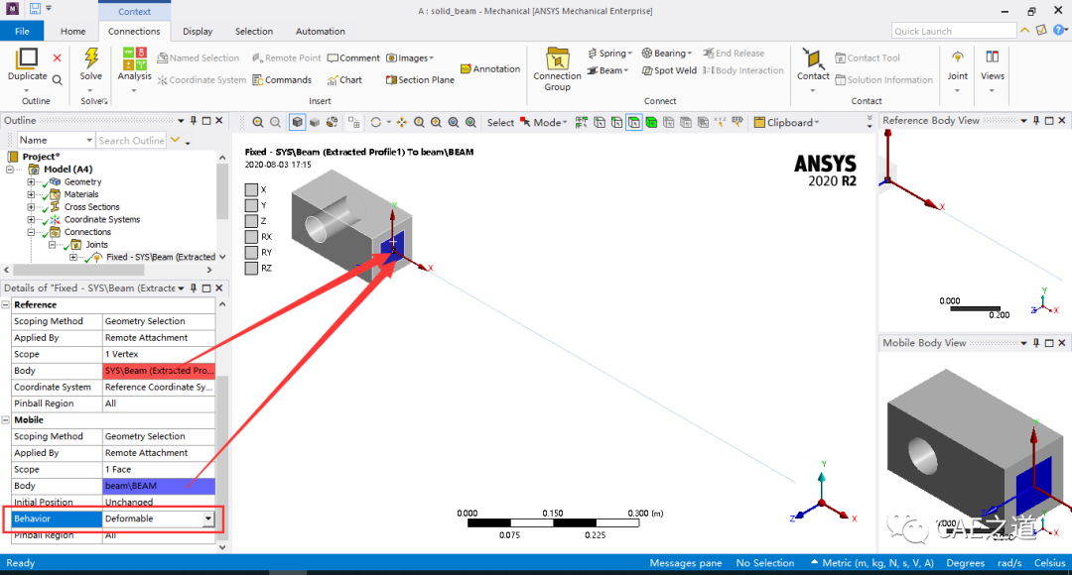Image resolution: width=1072 pixels, height=575 pixels.
Task: Open the Behavior Deformable dropdown
Action: [207, 519]
